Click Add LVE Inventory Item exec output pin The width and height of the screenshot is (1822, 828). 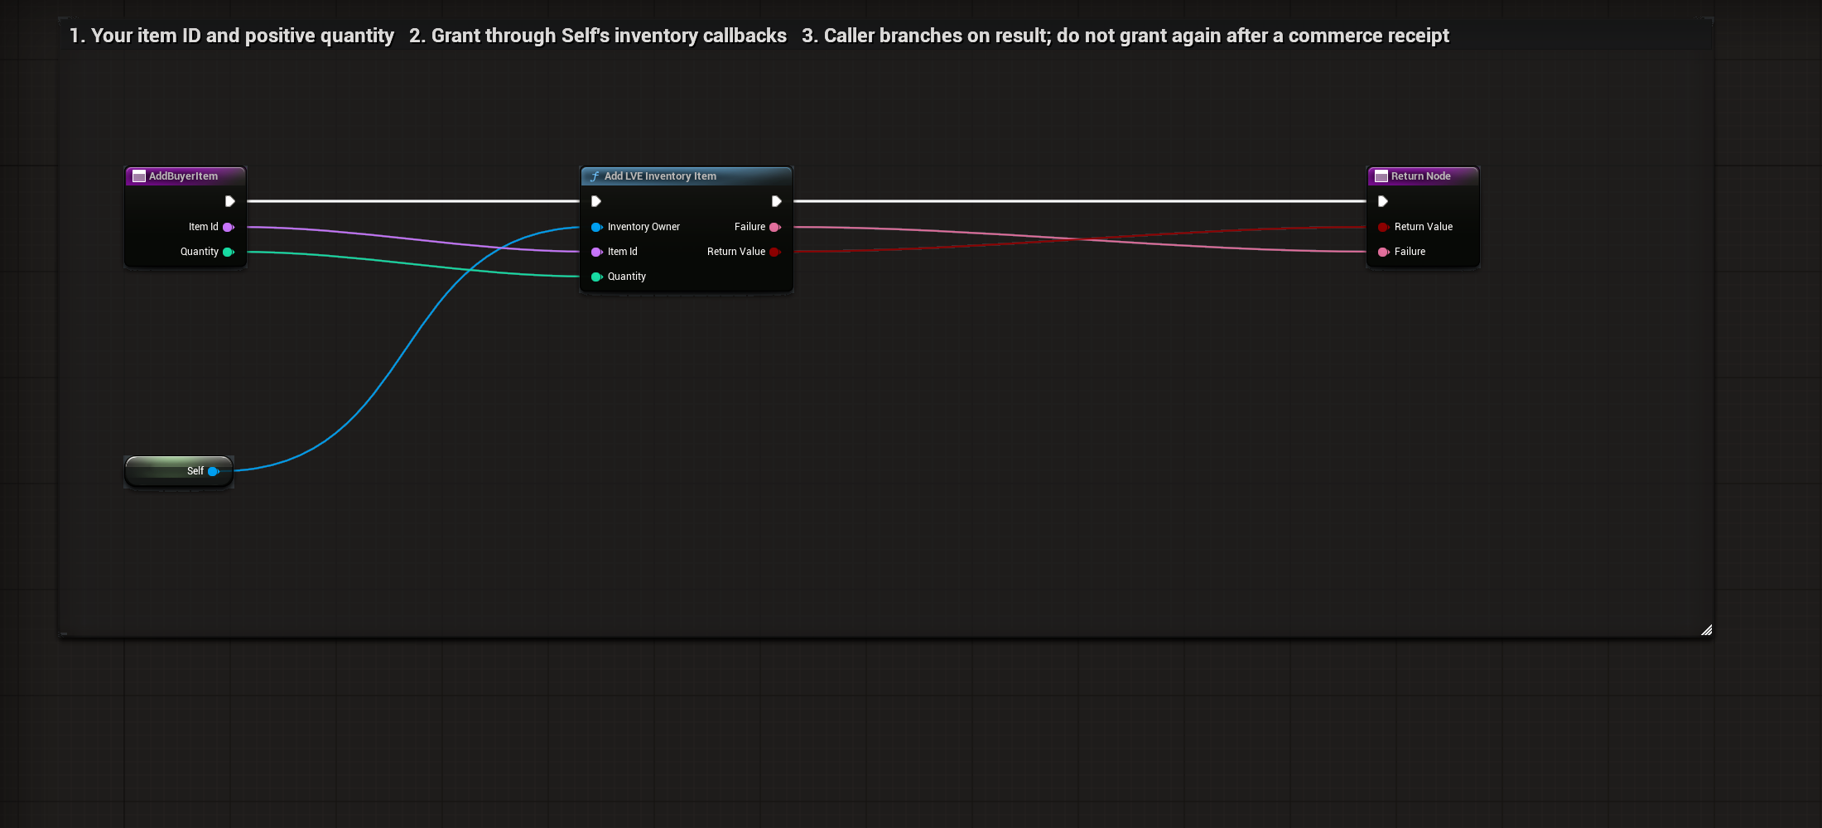776,201
